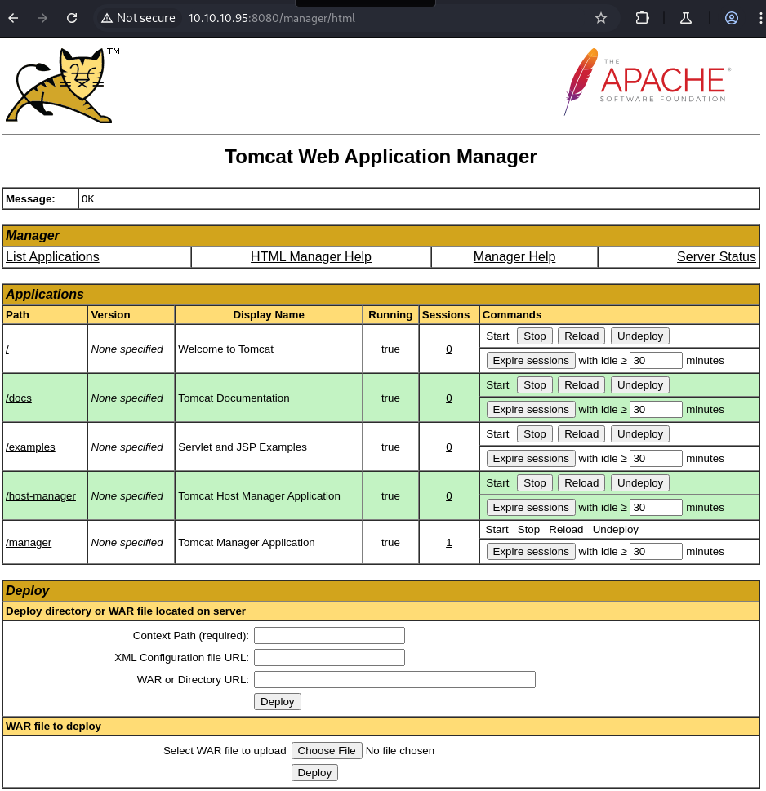Expire sessions for Tomcat Host Manager
Viewport: 766px width, 791px height.
531,507
